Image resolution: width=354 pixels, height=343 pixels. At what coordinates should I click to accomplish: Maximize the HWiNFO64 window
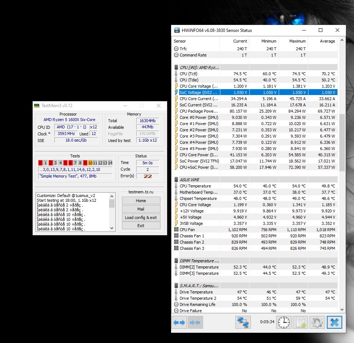coord(321,30)
